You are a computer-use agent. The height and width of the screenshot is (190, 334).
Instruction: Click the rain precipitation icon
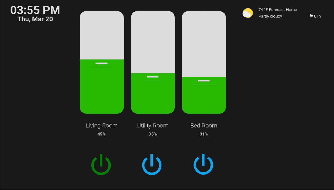pyautogui.click(x=311, y=16)
